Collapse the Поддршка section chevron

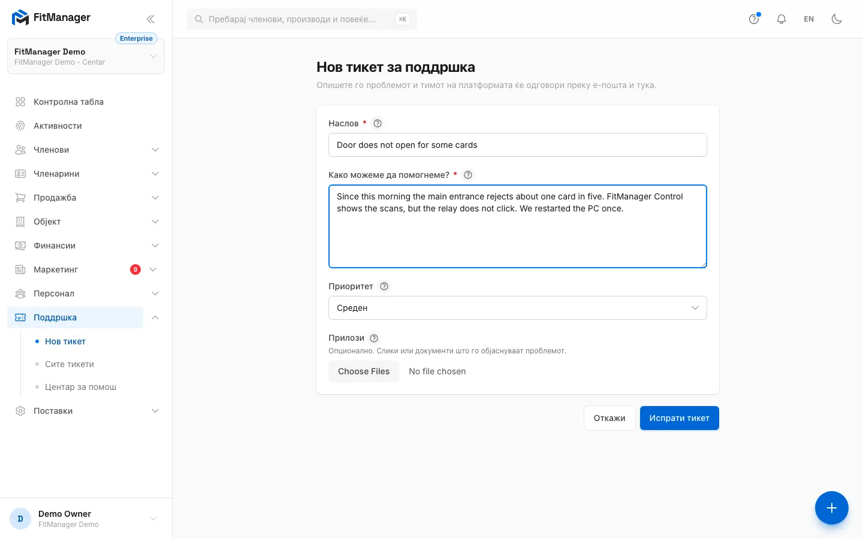pyautogui.click(x=155, y=317)
